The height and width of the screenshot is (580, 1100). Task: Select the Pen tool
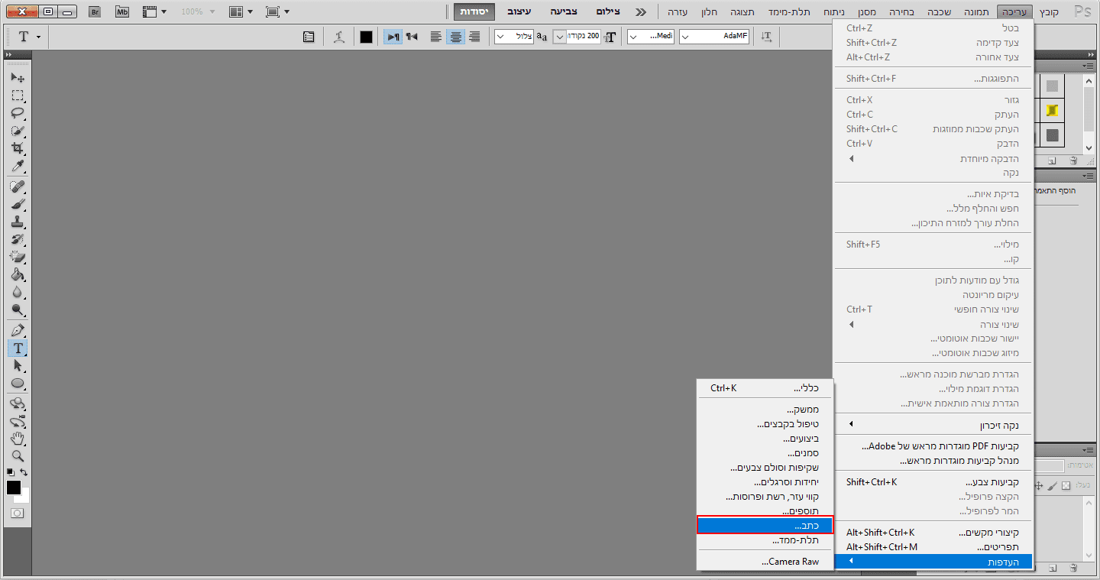[x=18, y=330]
